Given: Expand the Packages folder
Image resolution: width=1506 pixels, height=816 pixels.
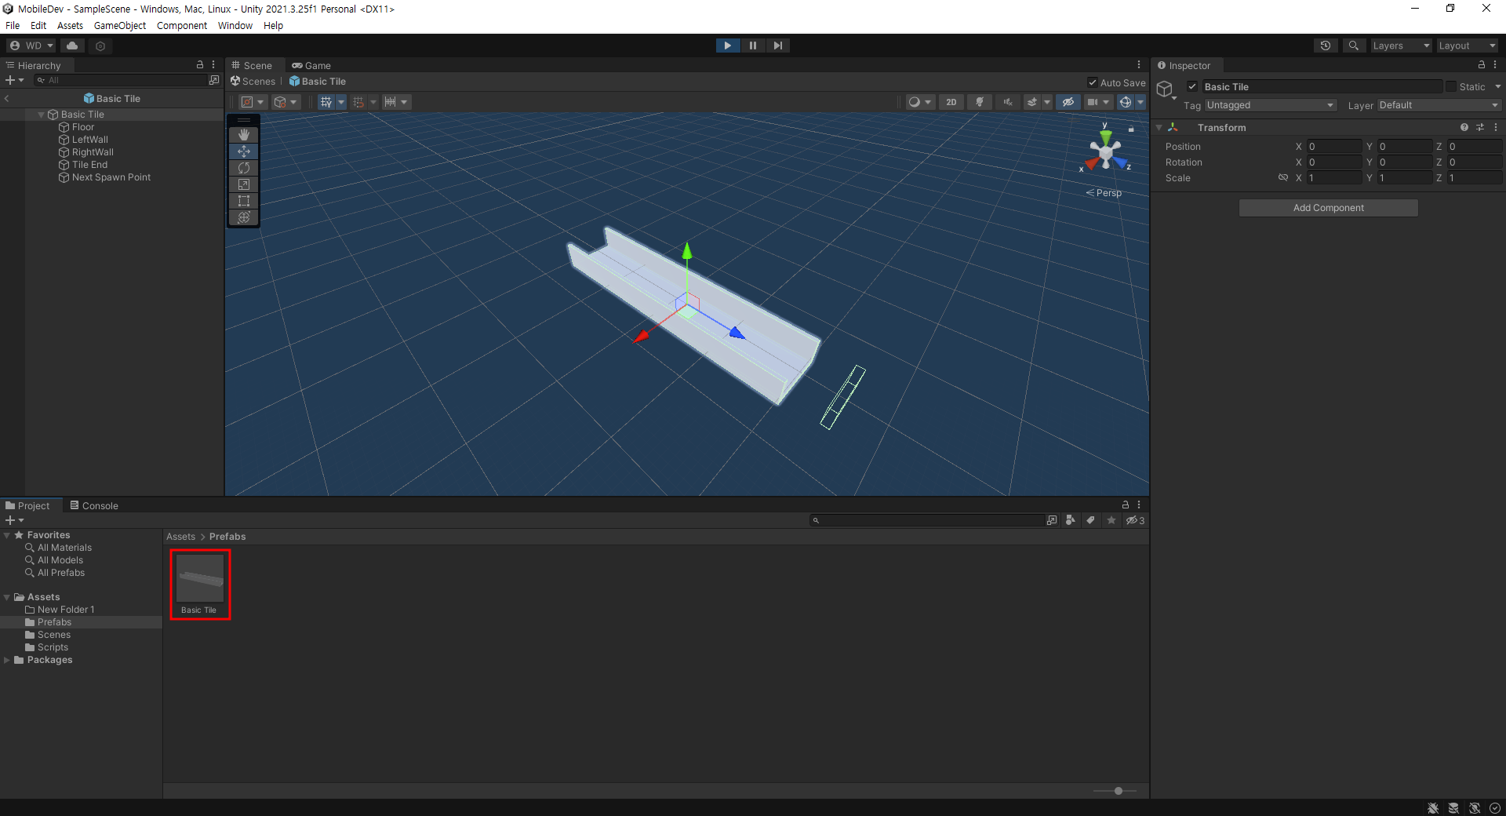Looking at the screenshot, I should coord(7,660).
